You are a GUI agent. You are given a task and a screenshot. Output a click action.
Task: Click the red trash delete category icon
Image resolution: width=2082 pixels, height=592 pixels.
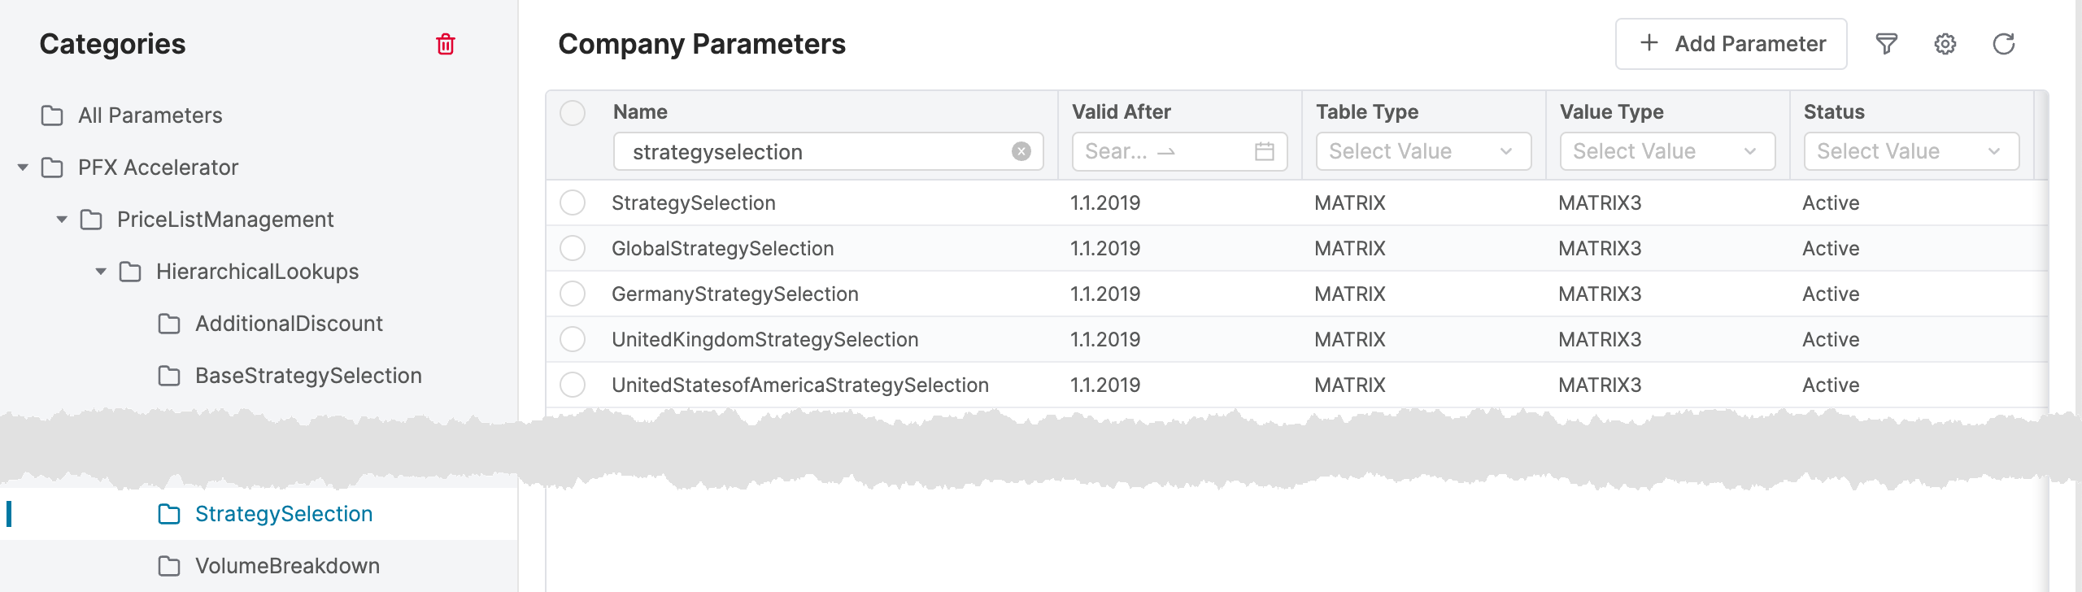coord(445,44)
